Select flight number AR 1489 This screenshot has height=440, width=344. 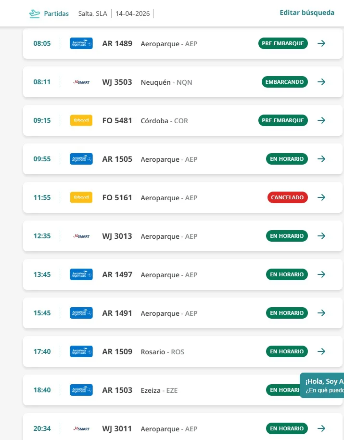tap(117, 43)
